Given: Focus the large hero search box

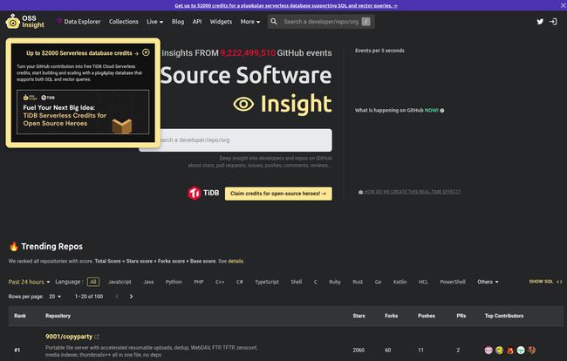Looking at the screenshot, I should (x=236, y=140).
